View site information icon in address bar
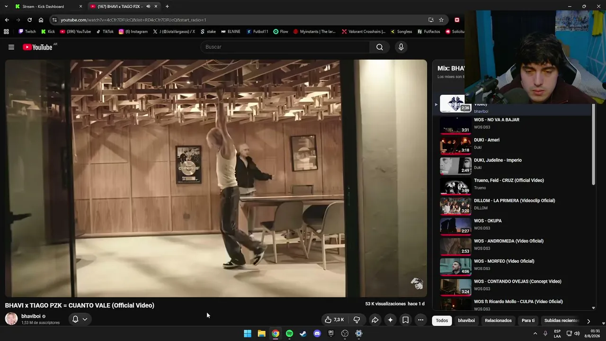This screenshot has width=606, height=341. (55, 20)
